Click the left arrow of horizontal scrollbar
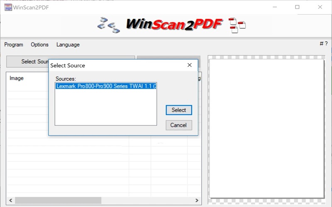This screenshot has width=332, height=207. tap(11, 200)
